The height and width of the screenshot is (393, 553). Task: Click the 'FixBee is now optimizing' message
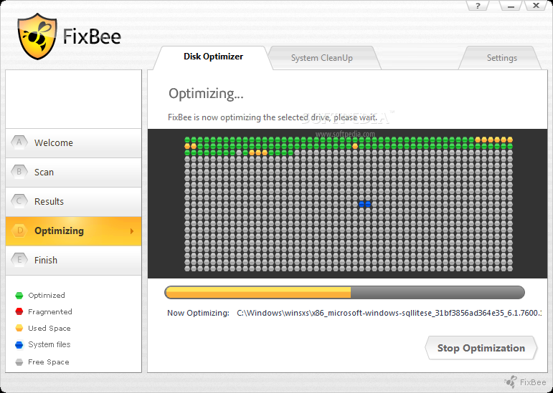pyautogui.click(x=273, y=117)
